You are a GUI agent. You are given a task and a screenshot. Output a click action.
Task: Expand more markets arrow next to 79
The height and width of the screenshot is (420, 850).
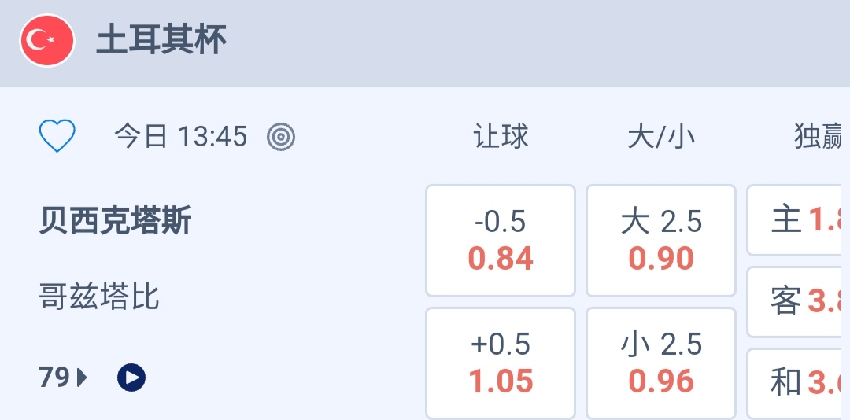(x=83, y=378)
